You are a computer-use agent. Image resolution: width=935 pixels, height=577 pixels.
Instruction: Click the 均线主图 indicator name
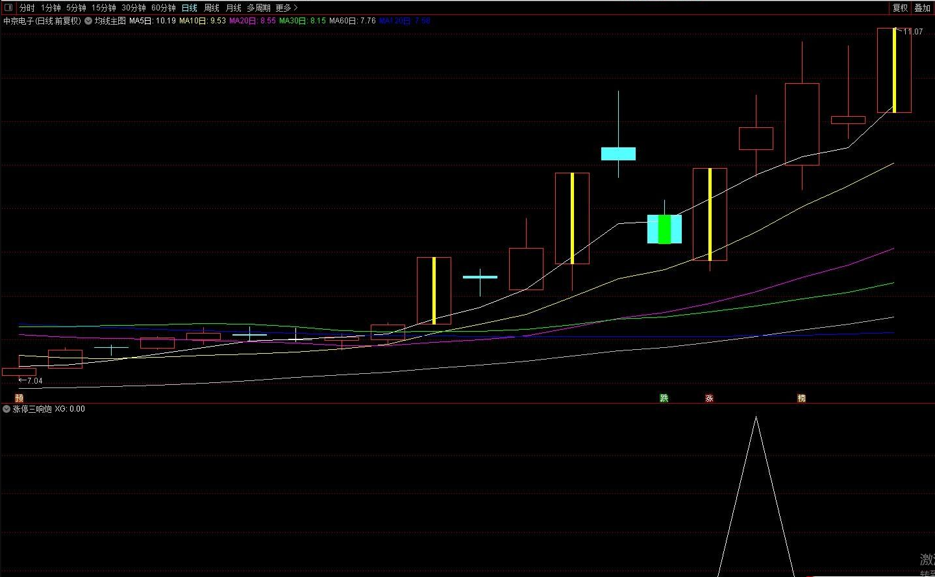point(110,21)
